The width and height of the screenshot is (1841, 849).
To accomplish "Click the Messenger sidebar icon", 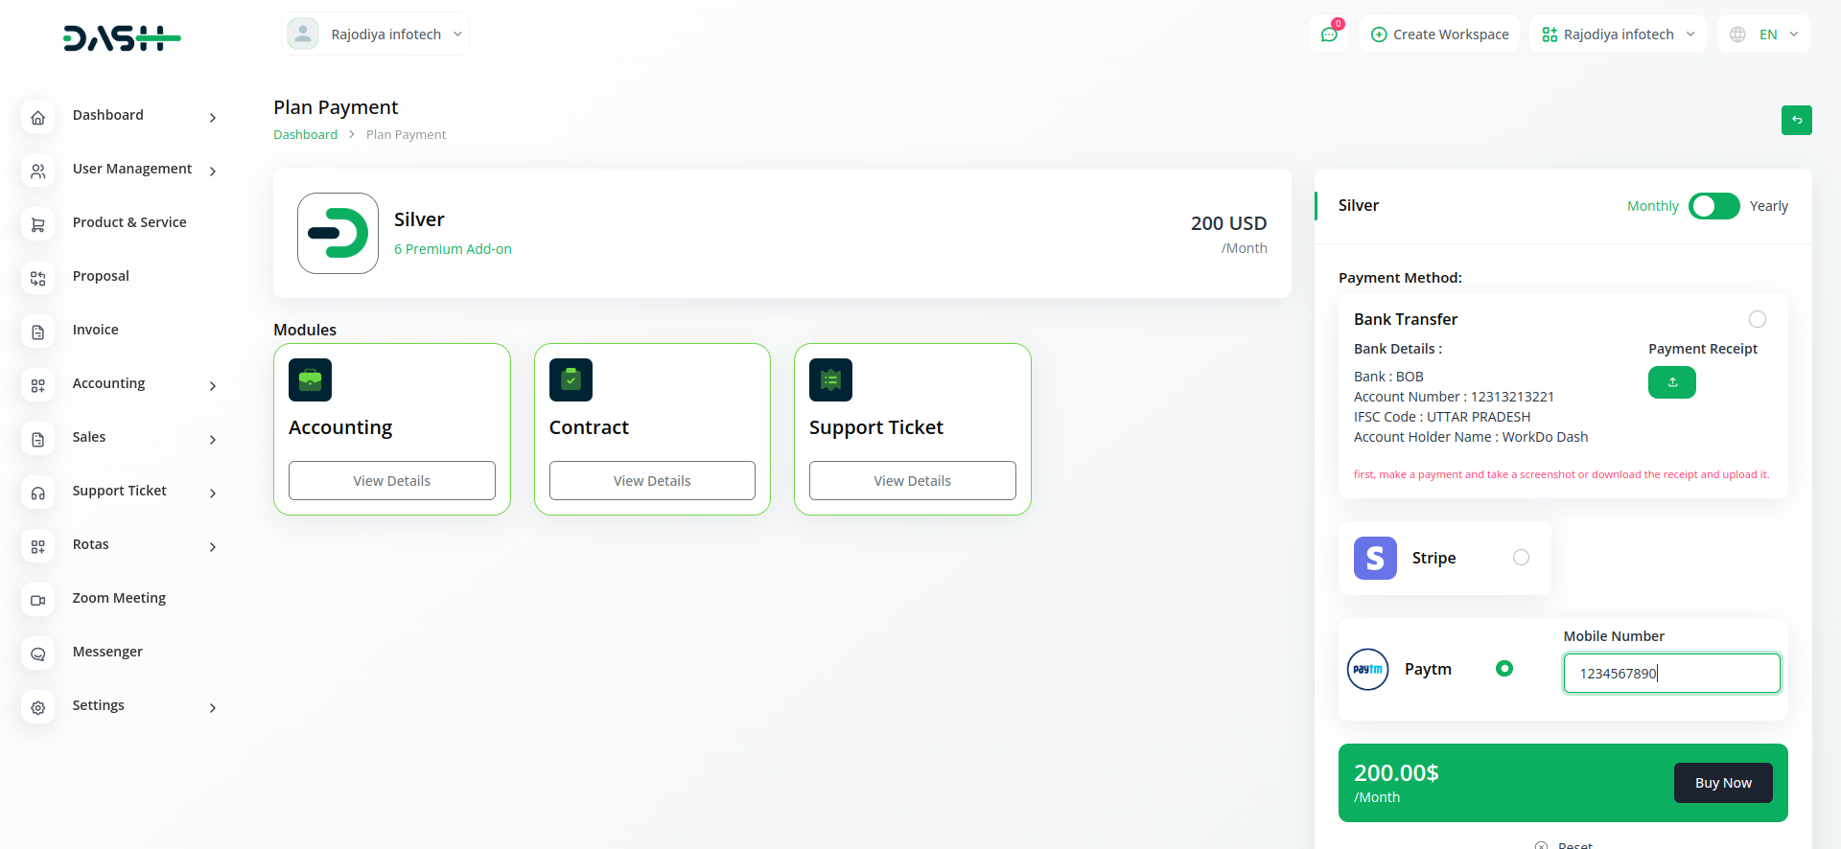I will [x=38, y=654].
